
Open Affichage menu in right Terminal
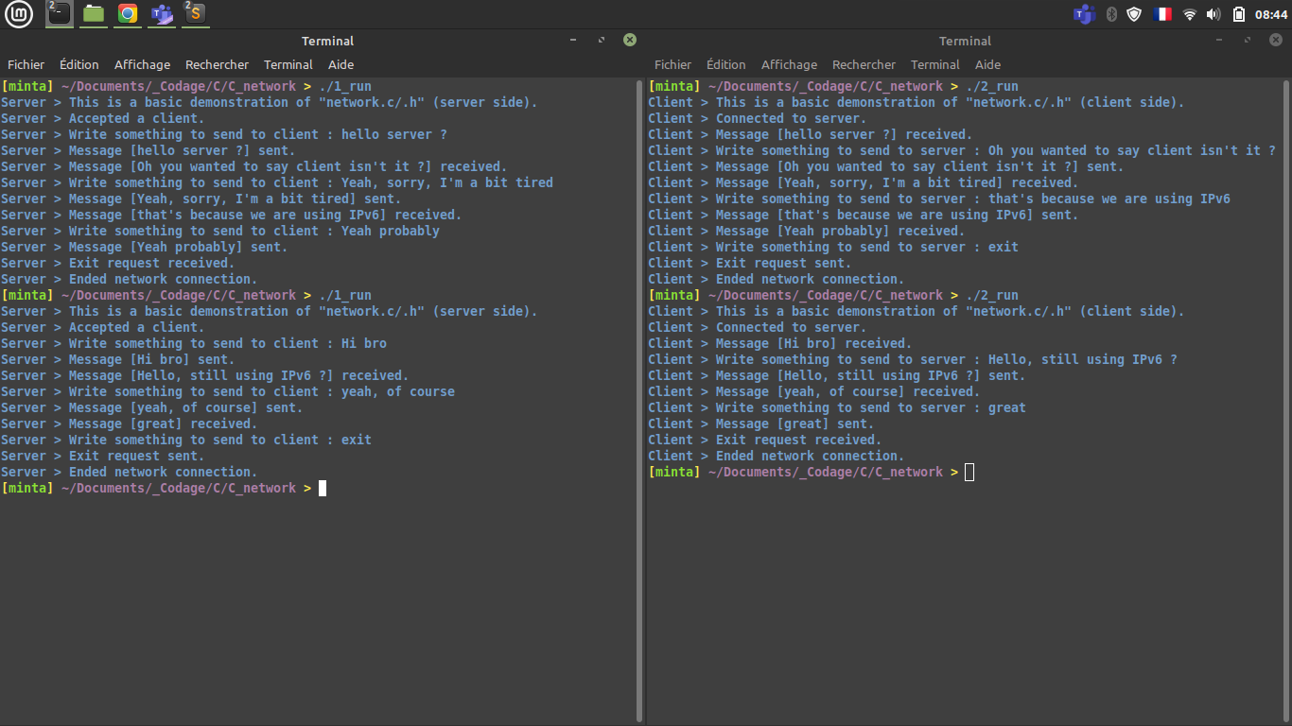[x=789, y=64]
